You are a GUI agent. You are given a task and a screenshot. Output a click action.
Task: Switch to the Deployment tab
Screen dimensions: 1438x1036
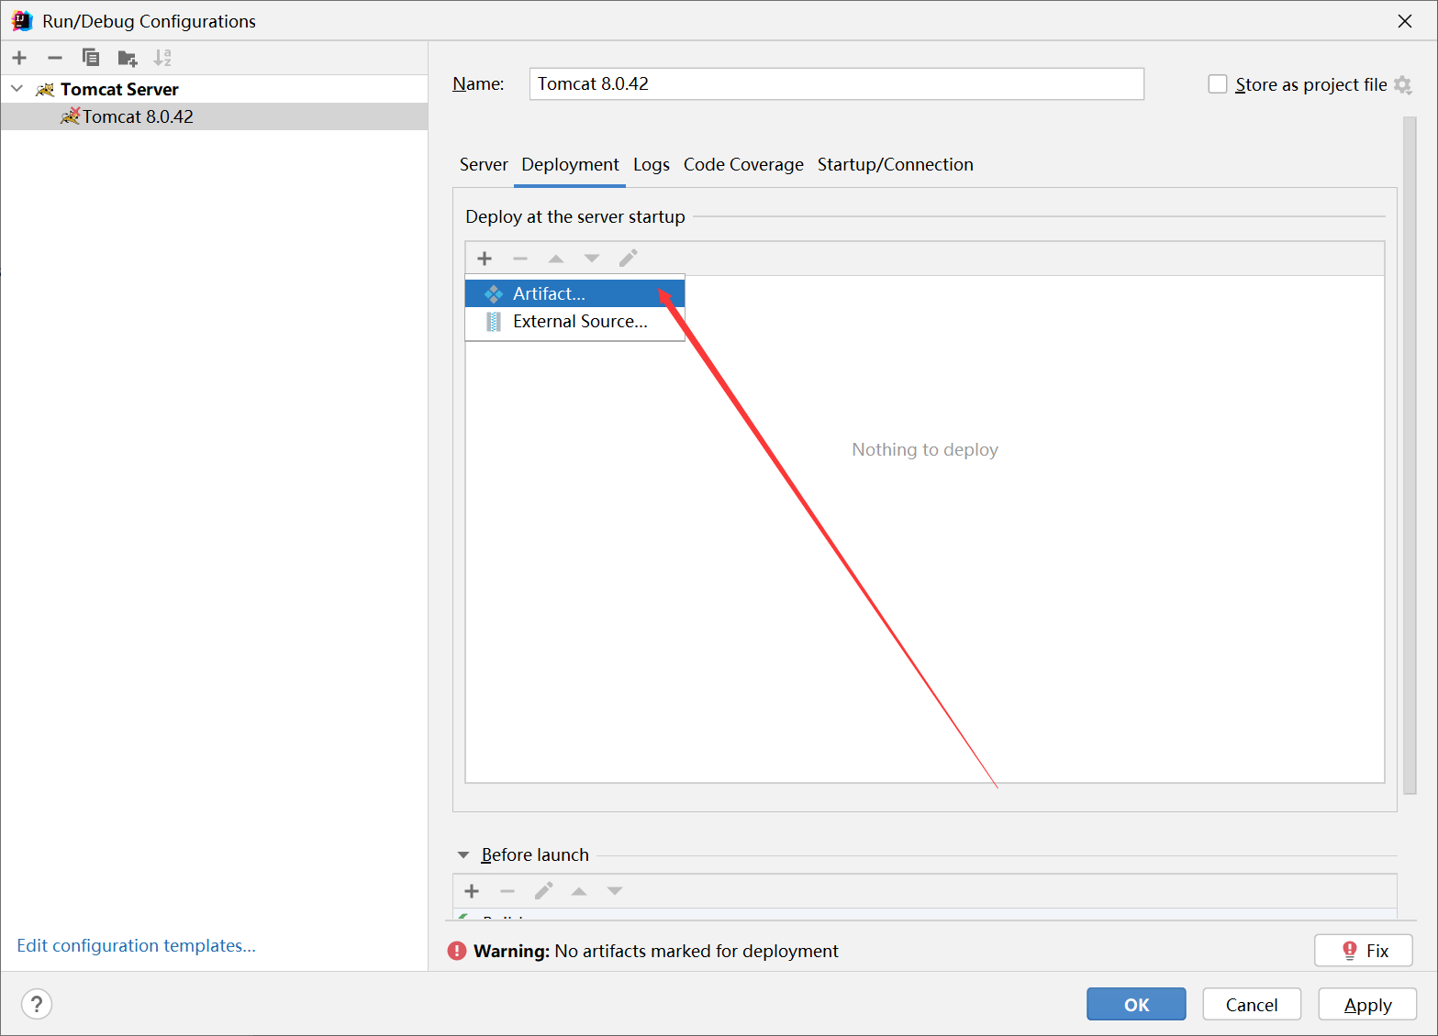570,165
